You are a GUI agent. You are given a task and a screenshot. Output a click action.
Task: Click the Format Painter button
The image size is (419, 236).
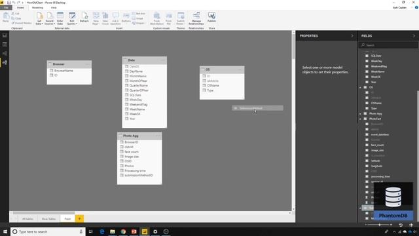[x=22, y=23]
